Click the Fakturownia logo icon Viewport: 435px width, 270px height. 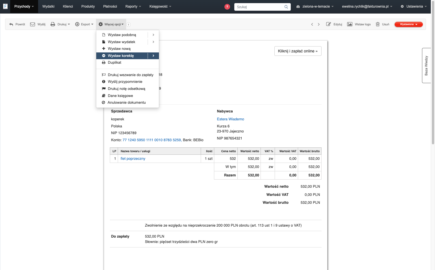[x=5, y=6]
